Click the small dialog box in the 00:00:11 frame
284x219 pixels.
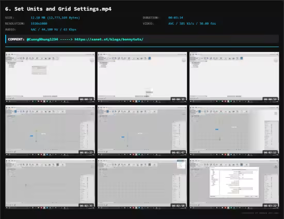[39, 70]
